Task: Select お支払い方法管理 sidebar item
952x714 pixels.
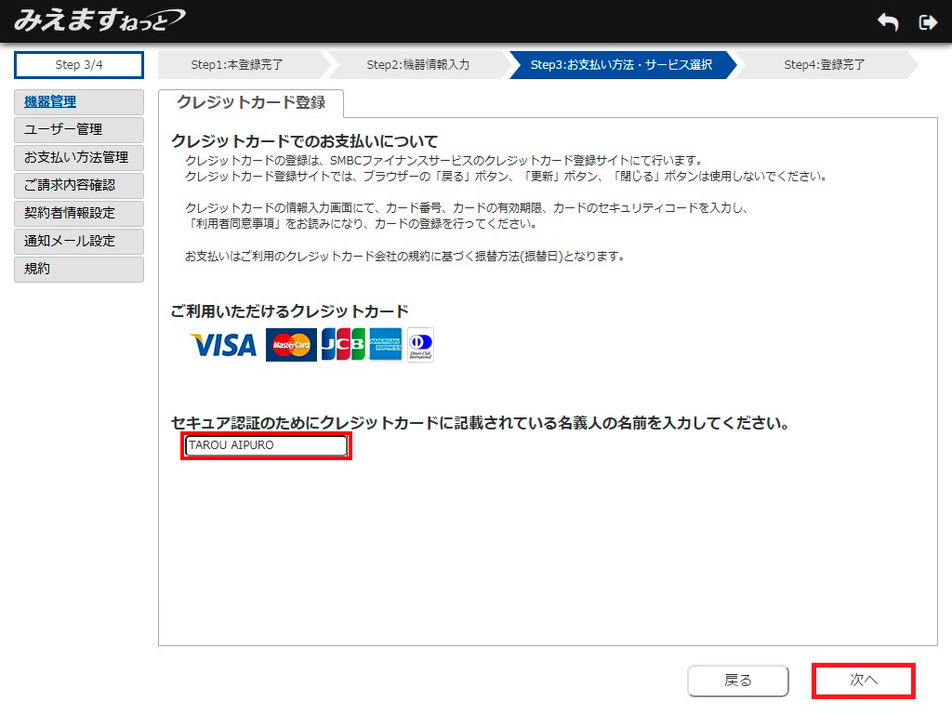Action: pos(79,158)
